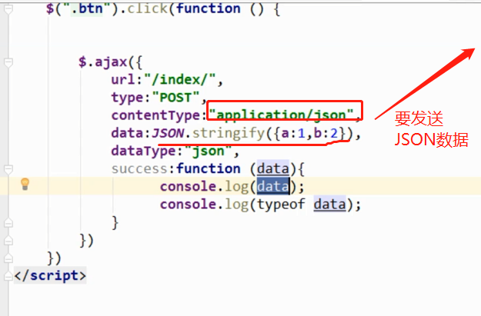The height and width of the screenshot is (316, 481).
Task: Click the ".btn" selector string
Action: pos(87,8)
